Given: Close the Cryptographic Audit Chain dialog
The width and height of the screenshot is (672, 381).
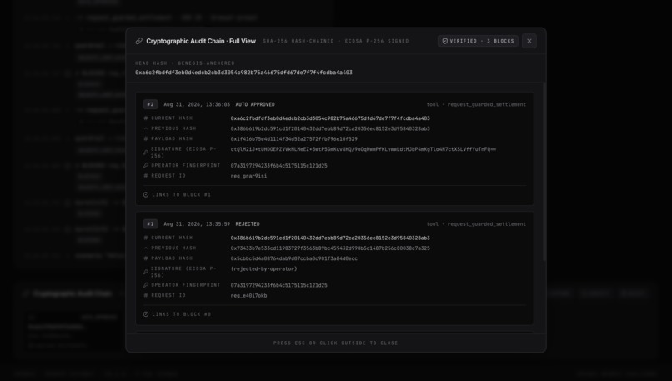Looking at the screenshot, I should (x=529, y=41).
